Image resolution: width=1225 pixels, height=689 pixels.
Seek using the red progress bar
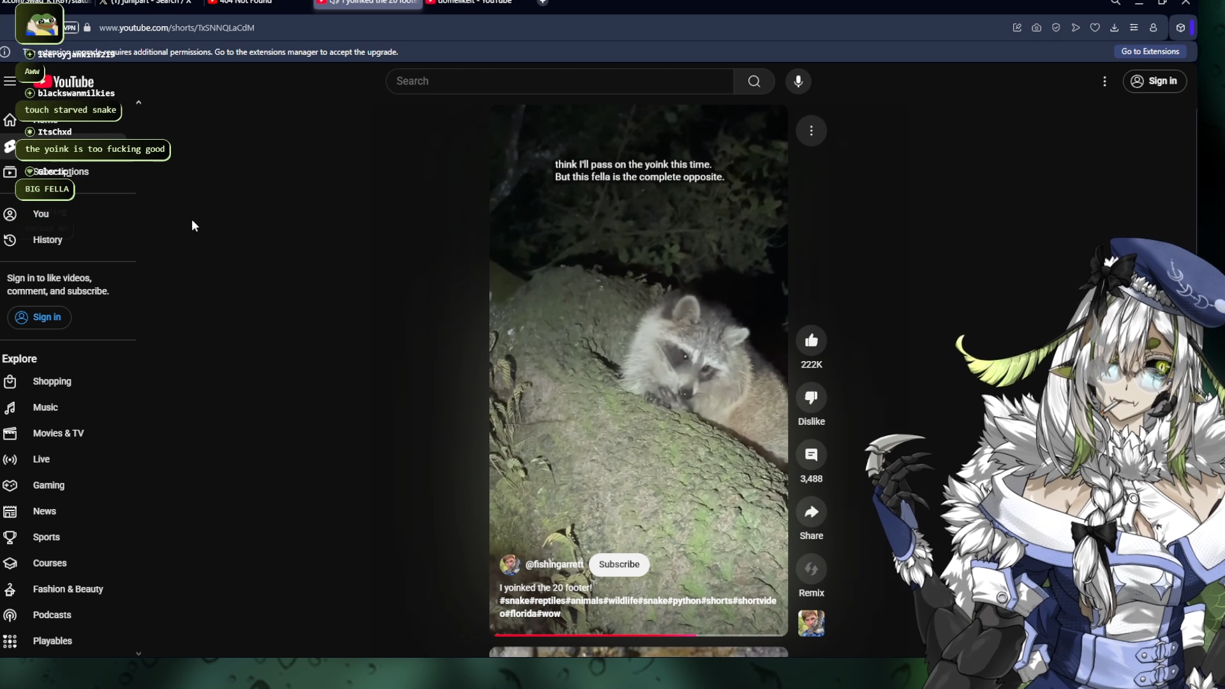click(x=638, y=635)
